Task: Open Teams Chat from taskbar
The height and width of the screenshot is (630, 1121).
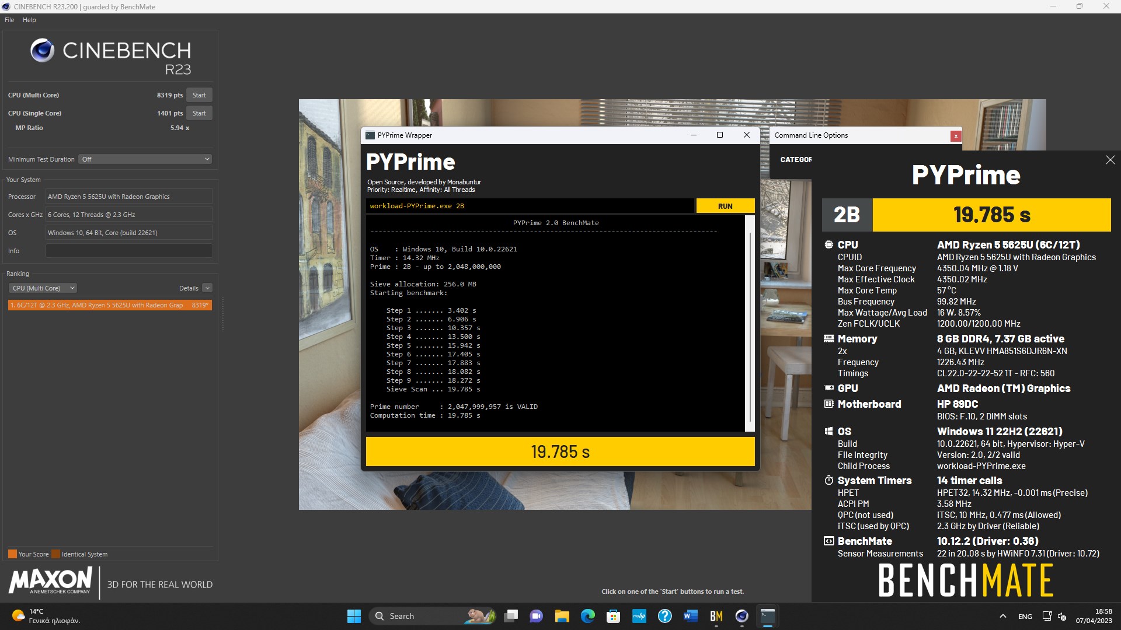Action: [536, 616]
